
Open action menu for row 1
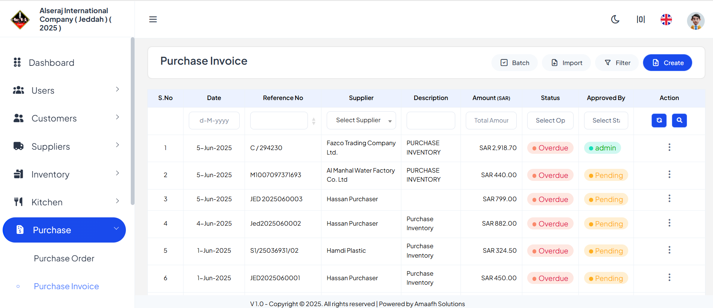(669, 147)
